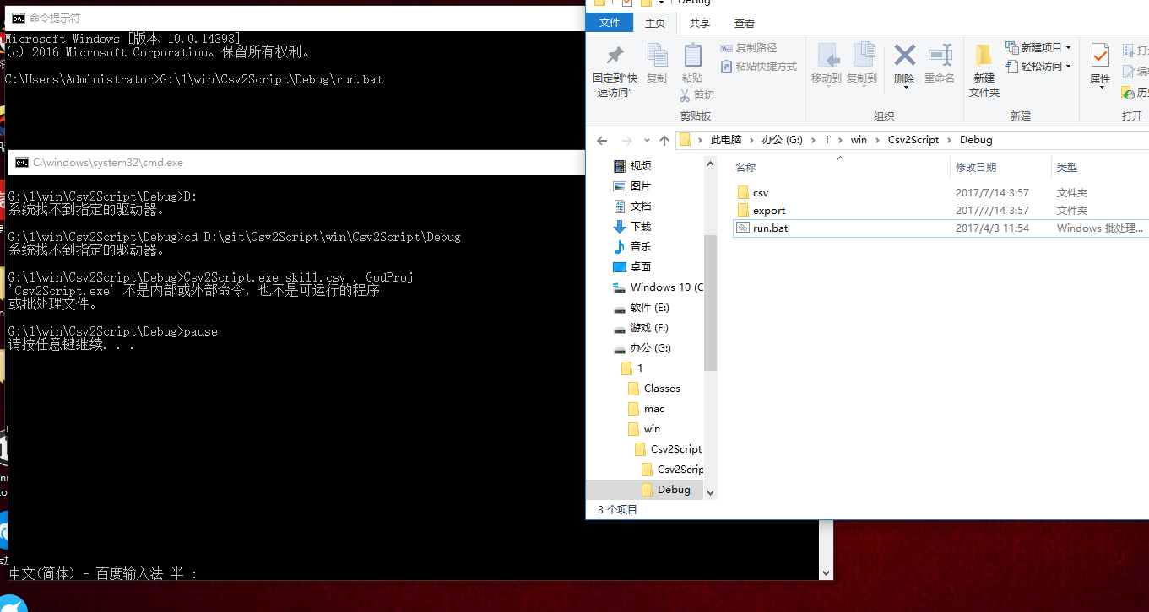Select mac folder in navigation tree

click(654, 408)
